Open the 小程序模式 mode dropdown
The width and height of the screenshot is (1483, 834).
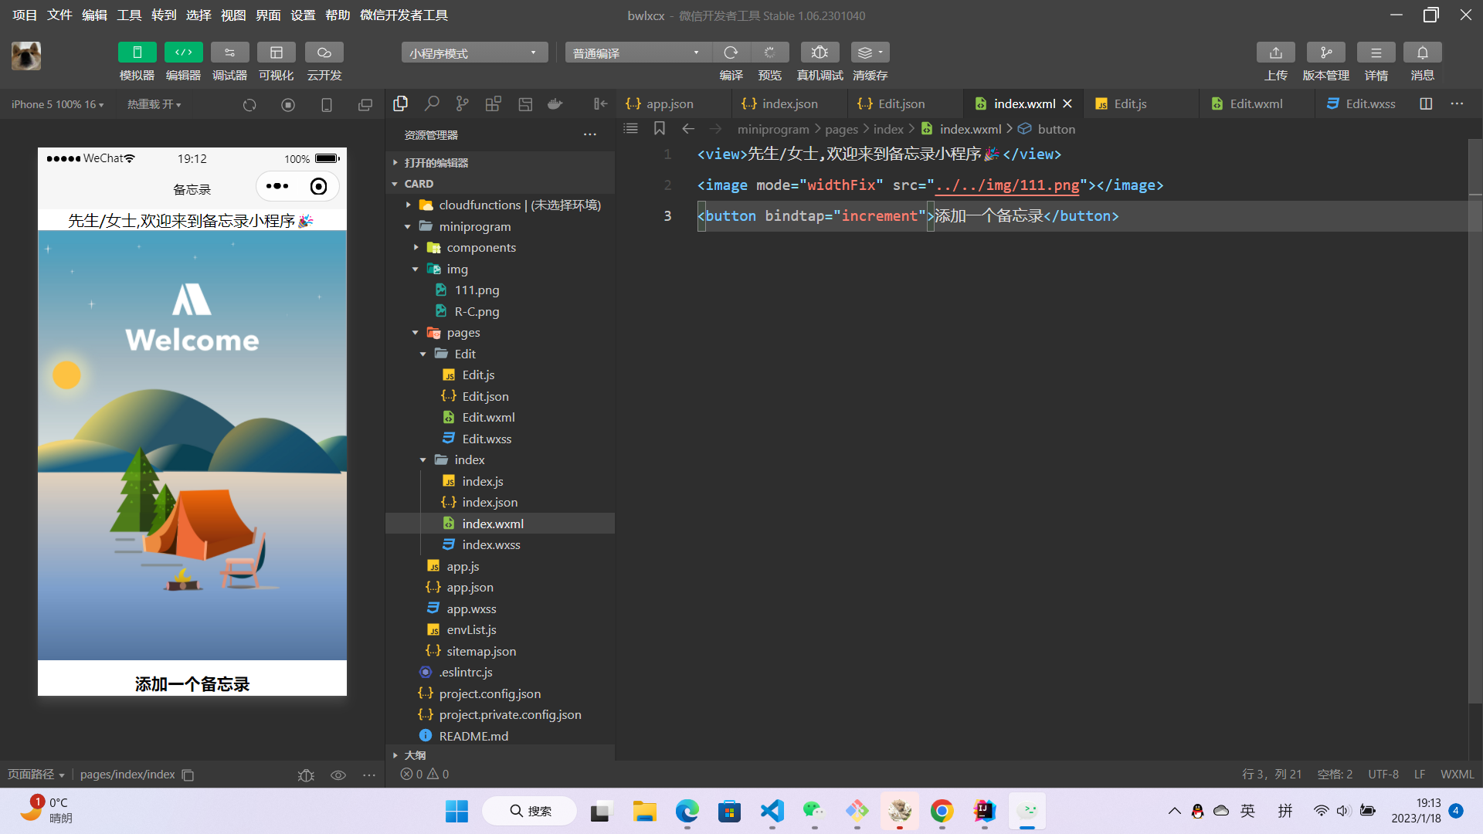tap(473, 53)
